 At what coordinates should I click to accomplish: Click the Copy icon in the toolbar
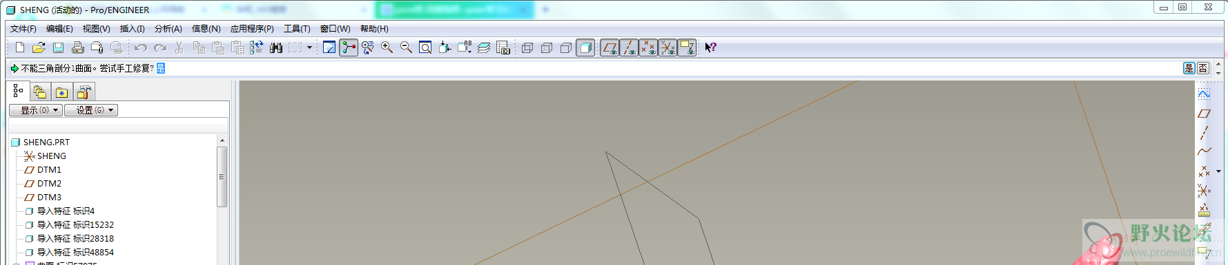click(199, 47)
